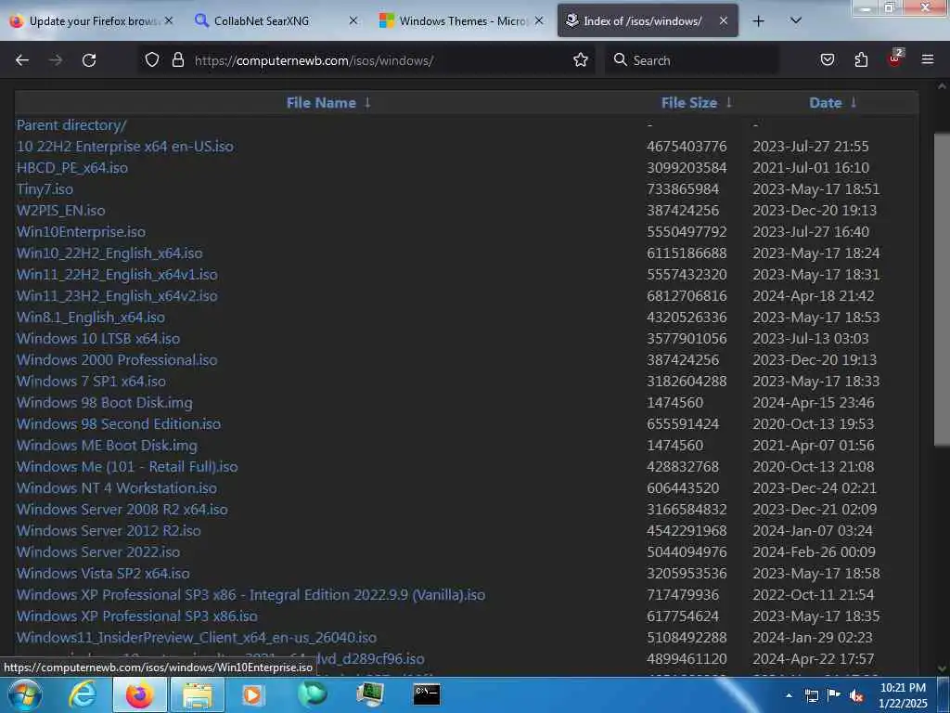The image size is (950, 713).
Task: Open the command prompt taskbar icon
Action: click(427, 694)
